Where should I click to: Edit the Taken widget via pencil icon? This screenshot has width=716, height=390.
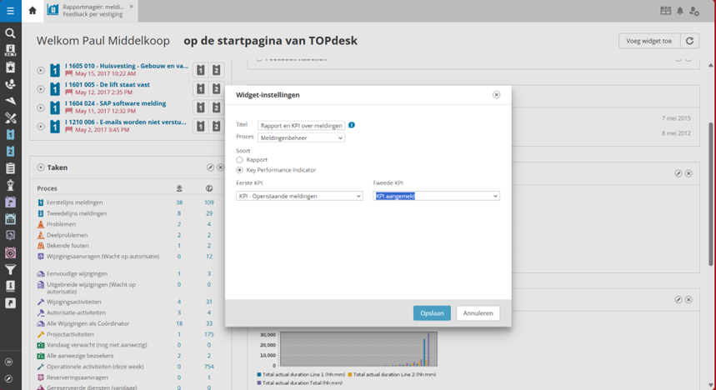pos(211,167)
